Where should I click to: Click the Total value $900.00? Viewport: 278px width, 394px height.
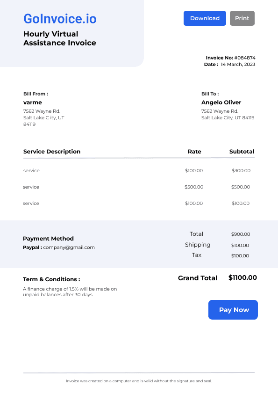tap(241, 234)
